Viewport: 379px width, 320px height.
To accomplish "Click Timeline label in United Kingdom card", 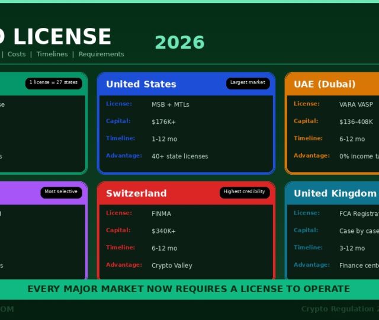I will (x=308, y=248).
